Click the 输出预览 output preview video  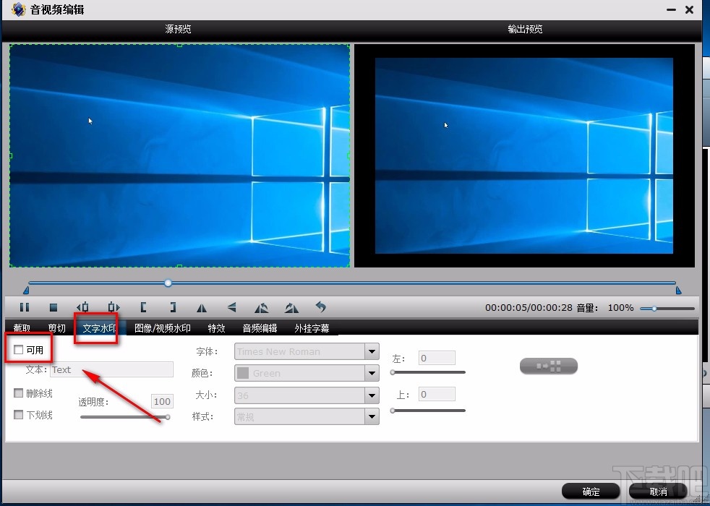524,155
